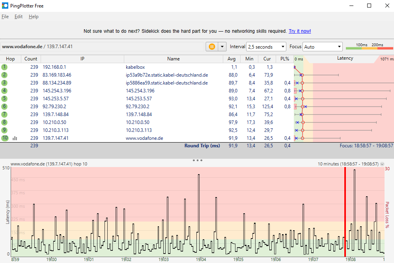The image size is (394, 263).
Task: Select hop 7 green circle icon
Action: 4,114
